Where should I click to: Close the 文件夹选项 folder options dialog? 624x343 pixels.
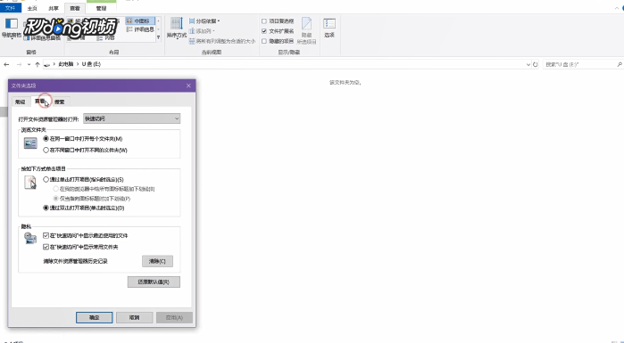point(188,86)
